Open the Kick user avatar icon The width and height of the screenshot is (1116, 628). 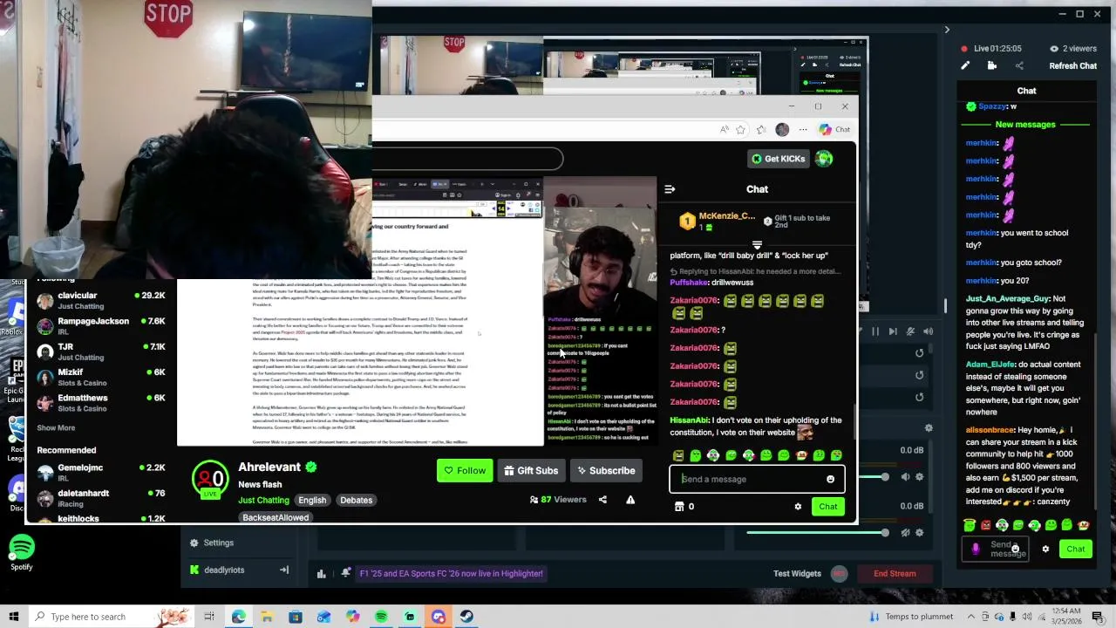click(825, 159)
